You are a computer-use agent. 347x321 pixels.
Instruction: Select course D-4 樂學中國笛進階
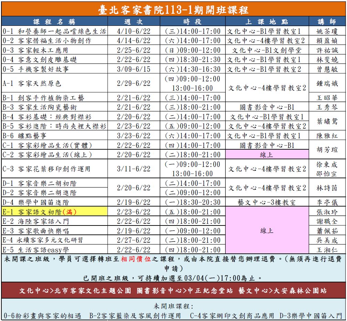(x=36, y=202)
